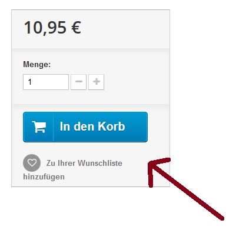Click the word "Wunschliste" in the wishlist link
The height and width of the screenshot is (240, 236).
[x=100, y=163]
